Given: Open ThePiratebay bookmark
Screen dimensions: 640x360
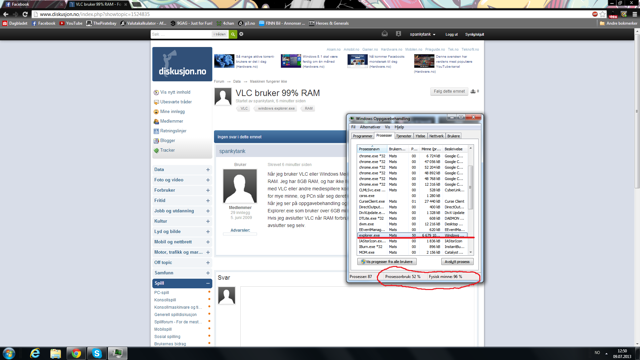Looking at the screenshot, I should click(x=101, y=23).
